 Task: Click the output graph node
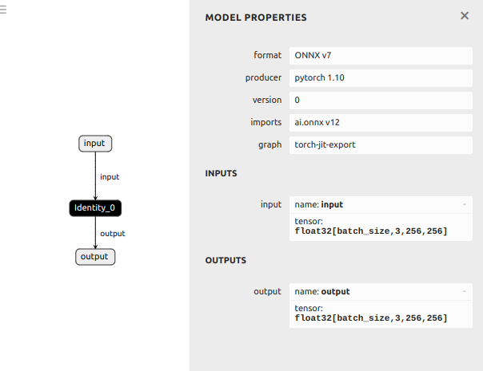(x=95, y=257)
